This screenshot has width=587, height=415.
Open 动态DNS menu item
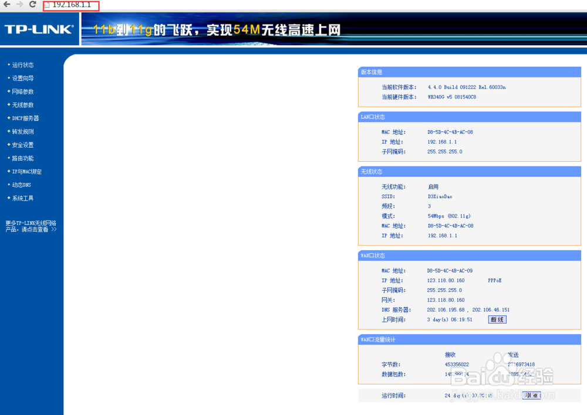tap(22, 185)
